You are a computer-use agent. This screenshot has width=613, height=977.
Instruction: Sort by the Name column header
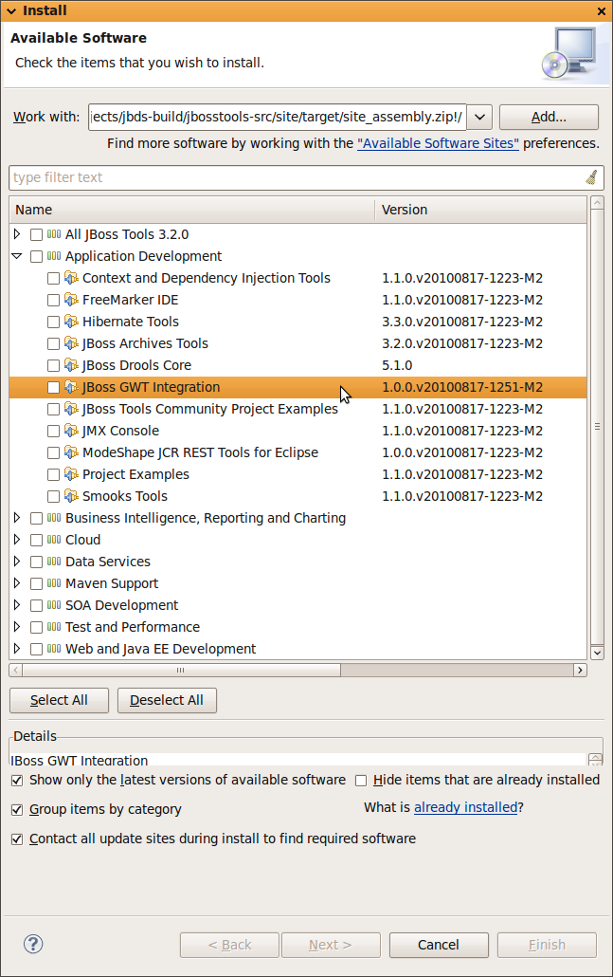[191, 210]
